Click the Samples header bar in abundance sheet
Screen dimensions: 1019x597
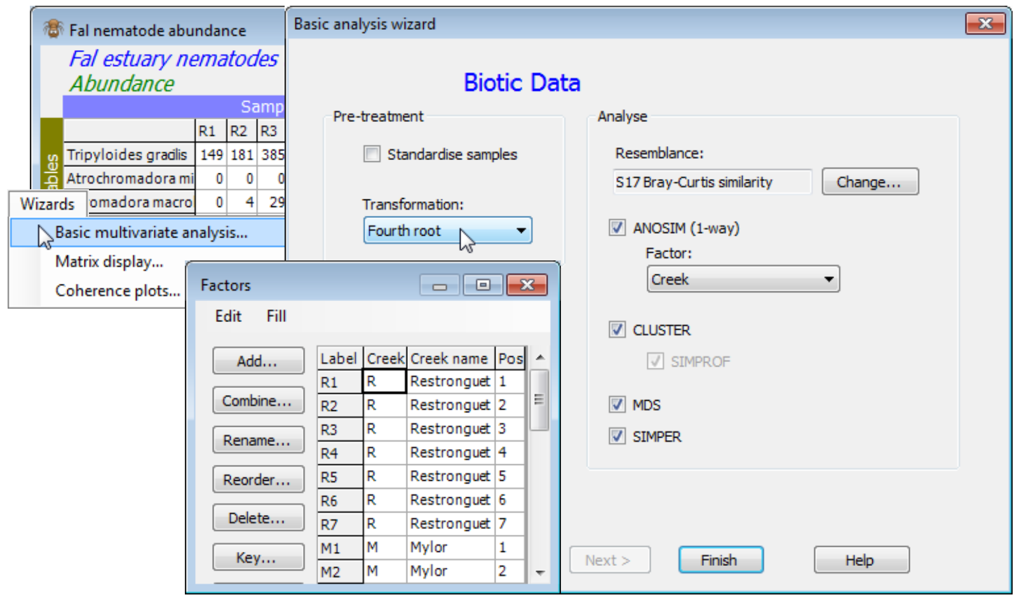(x=173, y=106)
